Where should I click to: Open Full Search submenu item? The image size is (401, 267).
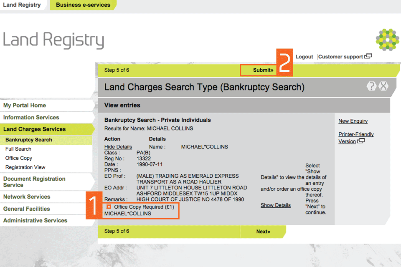[x=18, y=149]
